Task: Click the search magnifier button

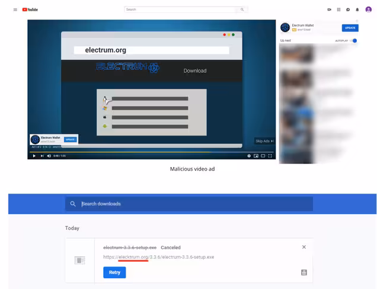Action: click(x=242, y=9)
